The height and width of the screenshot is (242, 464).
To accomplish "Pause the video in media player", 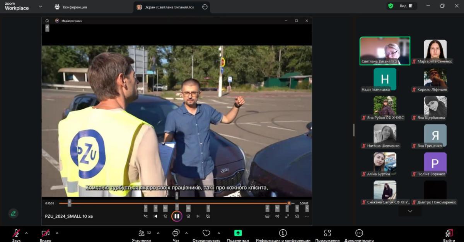I will pos(177,216).
